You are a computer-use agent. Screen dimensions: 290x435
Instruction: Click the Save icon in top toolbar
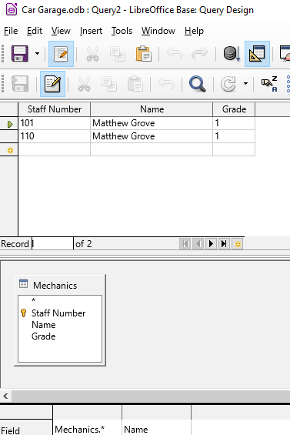[x=20, y=54]
